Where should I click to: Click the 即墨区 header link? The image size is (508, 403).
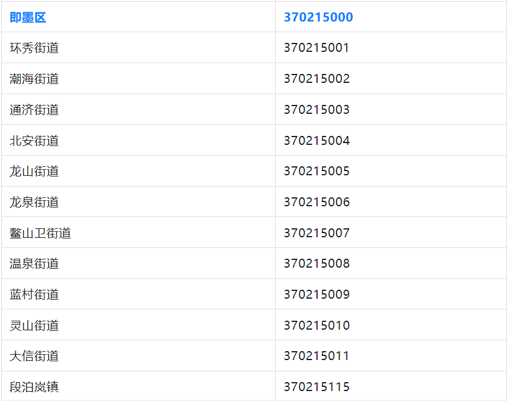pyautogui.click(x=28, y=17)
